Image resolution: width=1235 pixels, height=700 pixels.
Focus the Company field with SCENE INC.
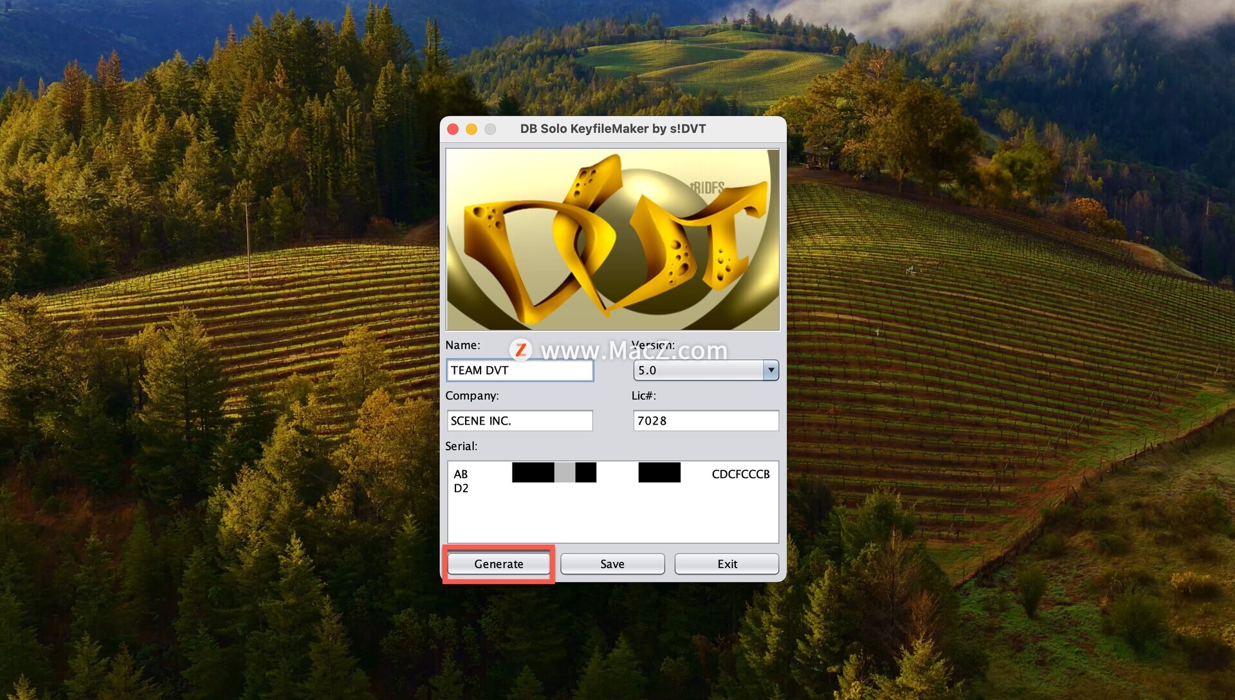point(520,421)
